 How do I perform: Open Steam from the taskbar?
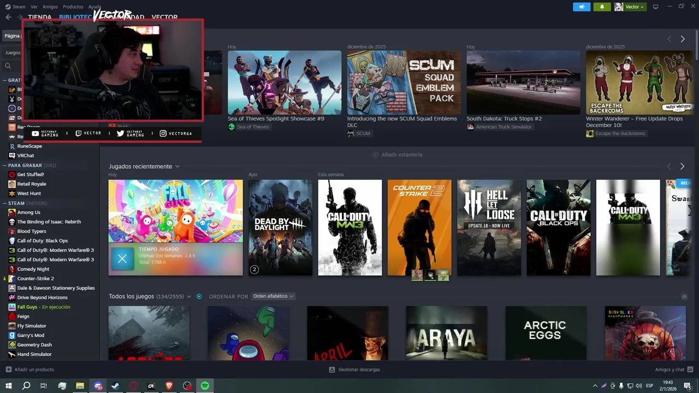click(x=116, y=386)
